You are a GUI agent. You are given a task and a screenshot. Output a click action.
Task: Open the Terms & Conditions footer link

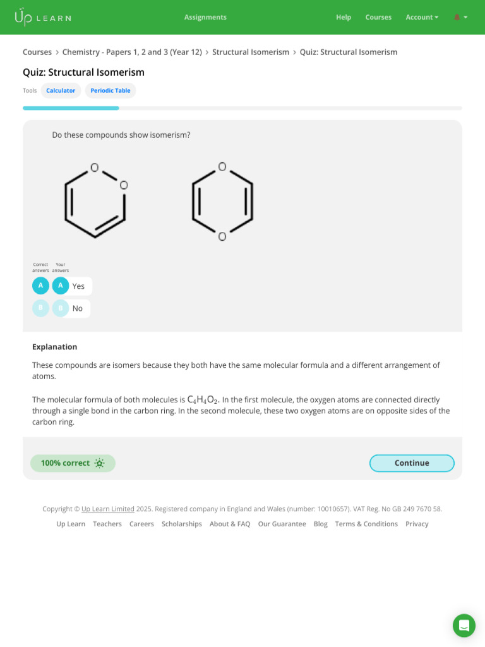[x=366, y=524]
